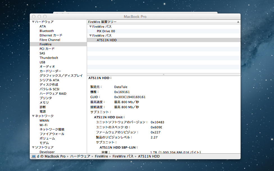Select Wi-Fi under ネットワーク
Viewport: 274px width, 171px height.
point(43,125)
